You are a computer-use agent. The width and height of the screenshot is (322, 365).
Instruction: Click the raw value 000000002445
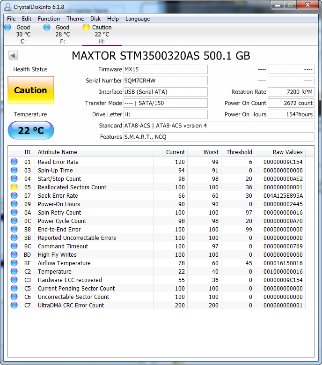[x=283, y=204]
